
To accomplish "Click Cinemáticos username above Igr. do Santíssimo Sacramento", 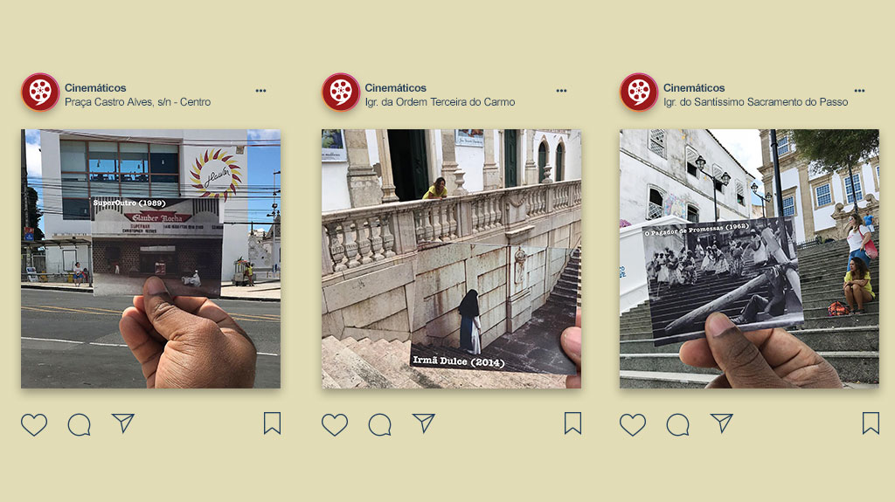I will click(x=694, y=88).
